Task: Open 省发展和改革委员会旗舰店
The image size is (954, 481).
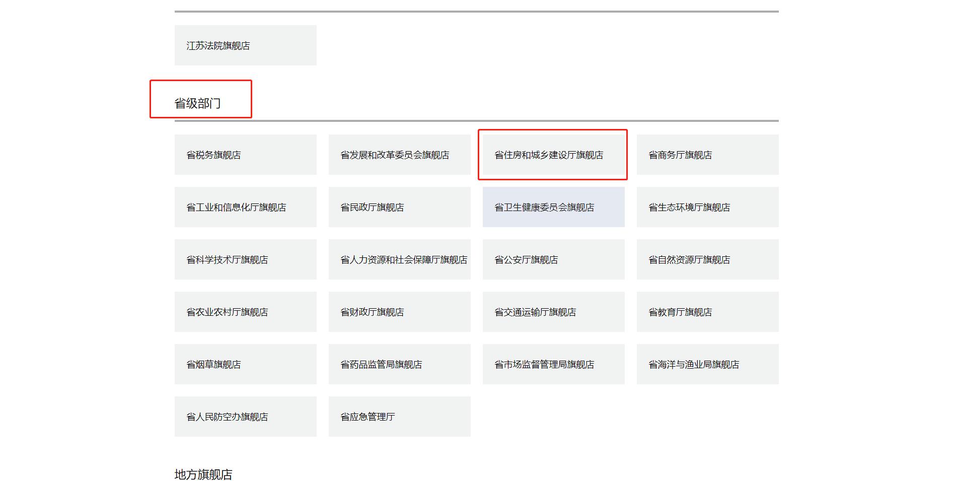Action: pos(400,155)
